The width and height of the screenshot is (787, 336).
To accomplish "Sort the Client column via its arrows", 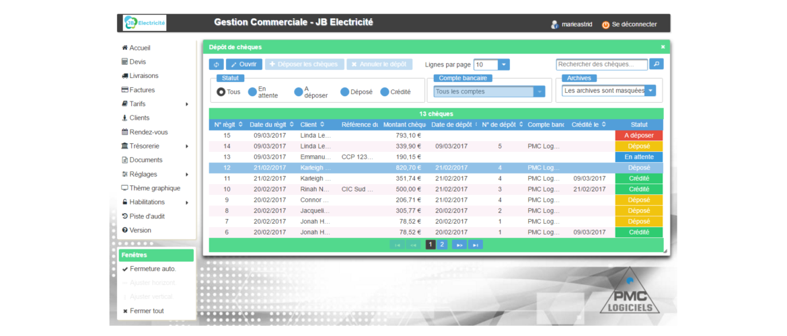I will (322, 124).
